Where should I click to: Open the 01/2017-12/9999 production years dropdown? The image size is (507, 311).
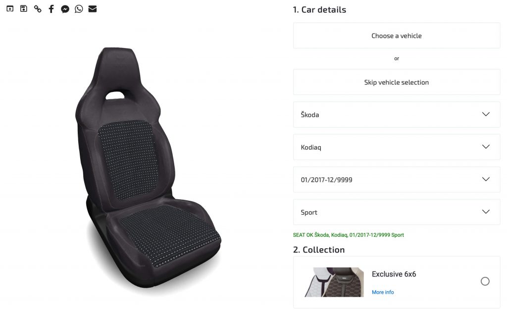(x=397, y=179)
